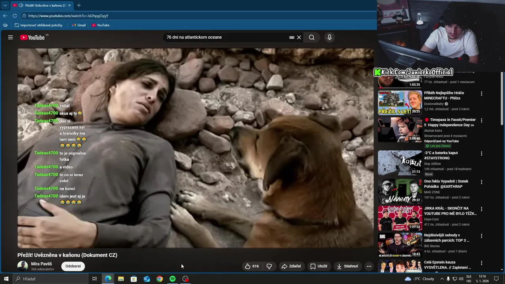Open Ona řekla Vypadni video title
This screenshot has height=284, width=505.
pyautogui.click(x=446, y=184)
